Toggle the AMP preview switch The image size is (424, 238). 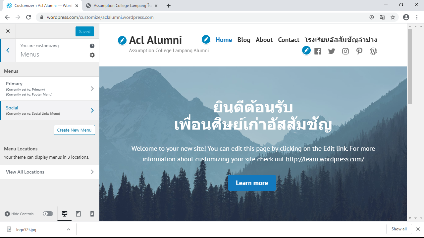pyautogui.click(x=48, y=214)
